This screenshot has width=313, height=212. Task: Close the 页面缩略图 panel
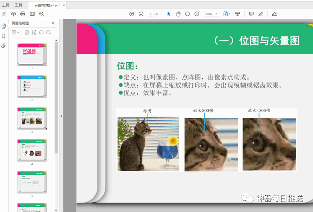tap(53, 23)
